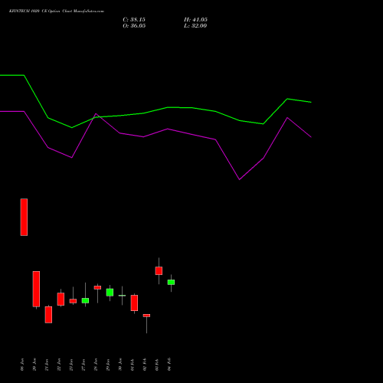The image size is (383, 383).
Task: Select the 03 Feb date label
Action: pos(157,365)
